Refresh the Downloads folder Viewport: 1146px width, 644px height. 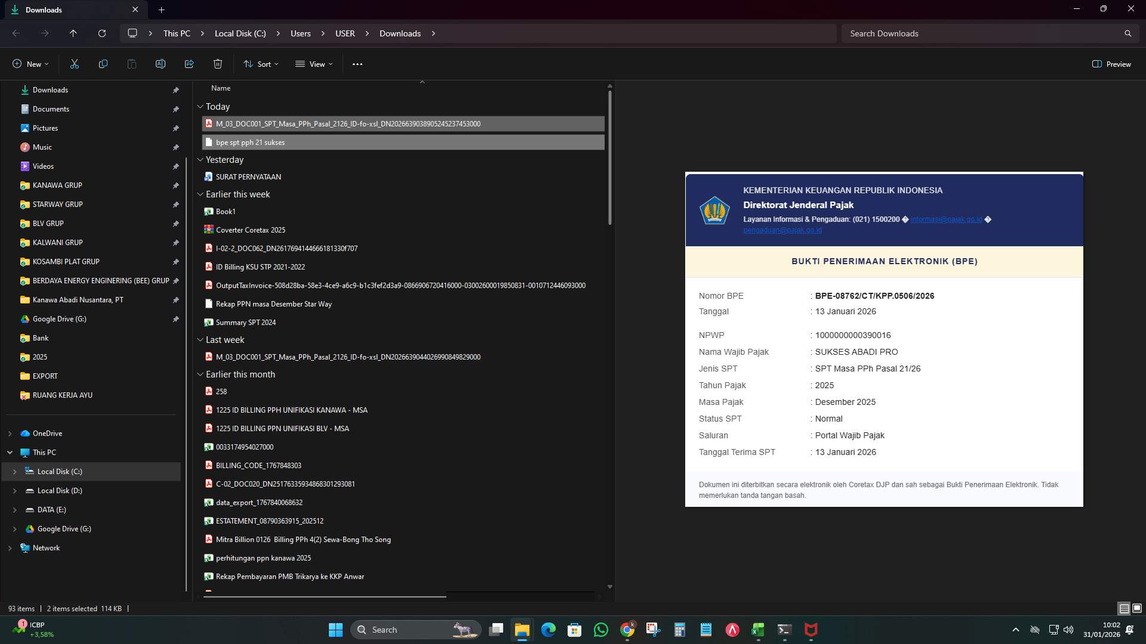click(x=101, y=33)
